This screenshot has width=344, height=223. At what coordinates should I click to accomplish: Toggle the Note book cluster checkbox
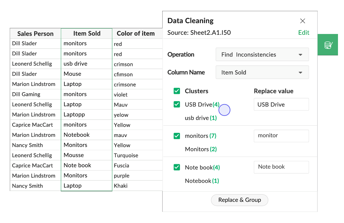177,167
